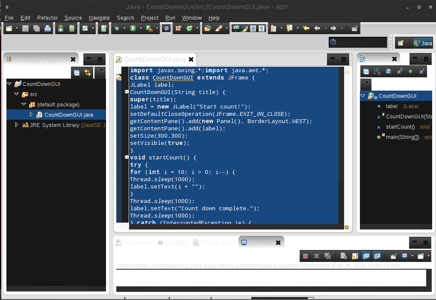This screenshot has width=436, height=300.
Task: Open a new Console view
Action: 422,256
